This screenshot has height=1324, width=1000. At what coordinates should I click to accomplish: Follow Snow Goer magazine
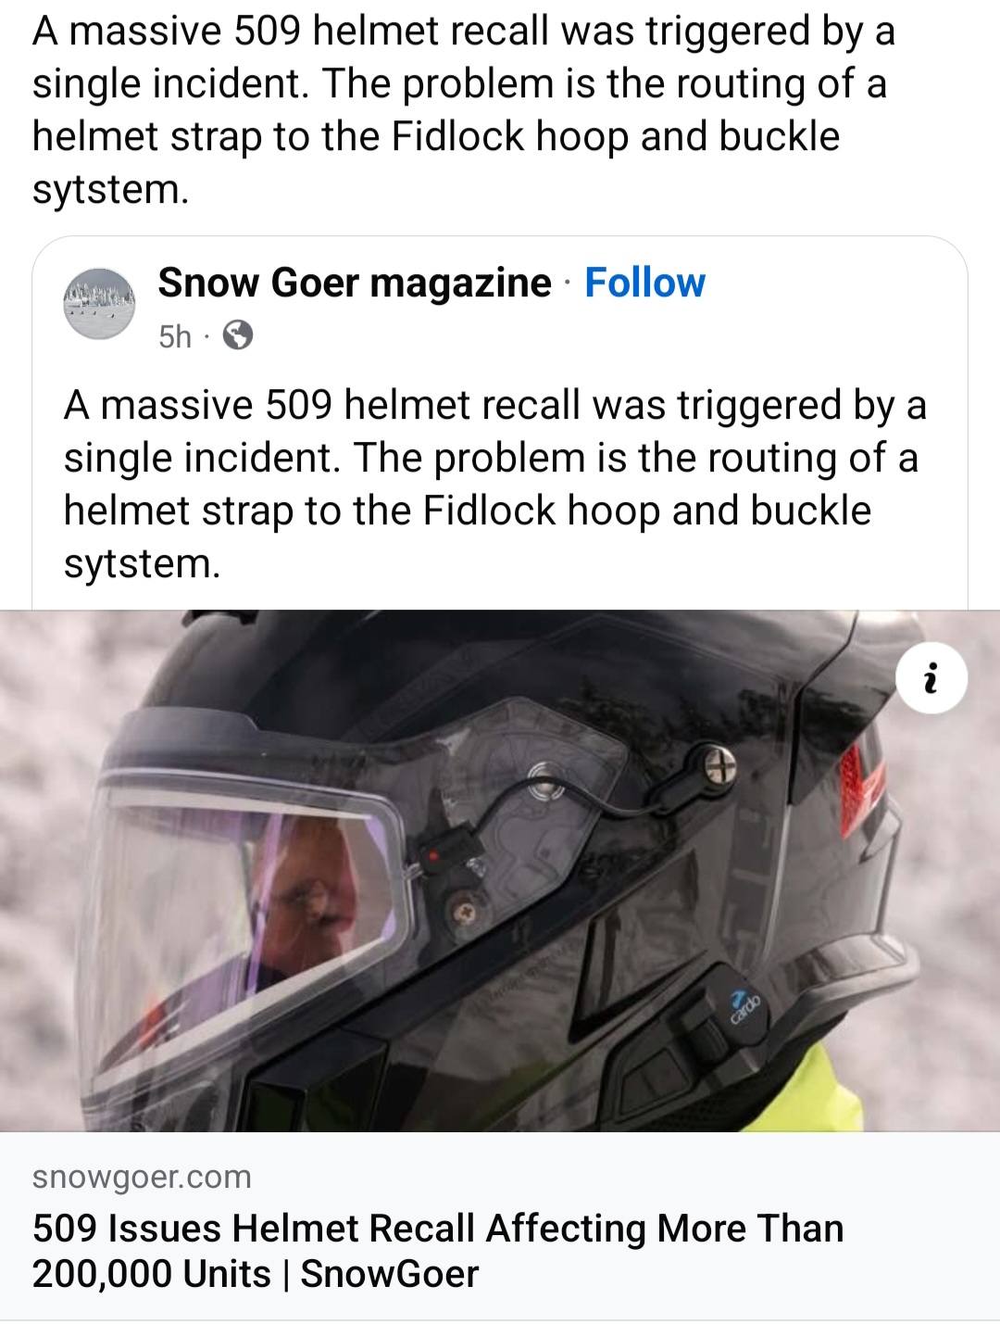pyautogui.click(x=644, y=283)
